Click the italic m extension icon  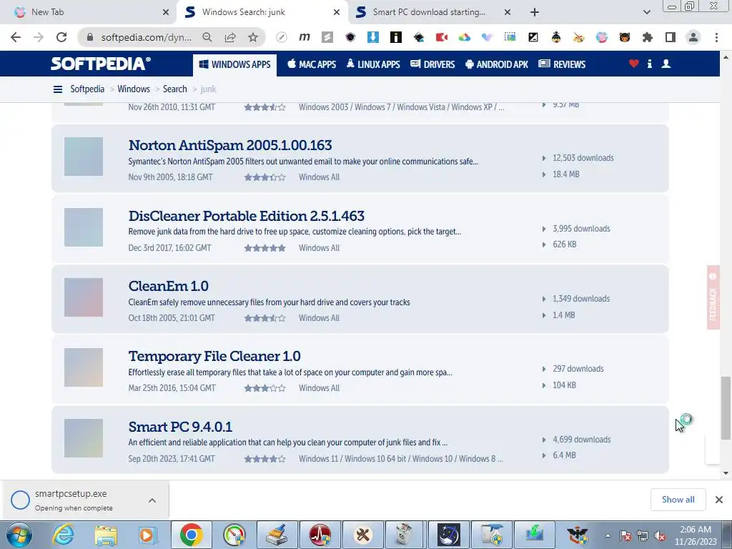[x=305, y=37]
